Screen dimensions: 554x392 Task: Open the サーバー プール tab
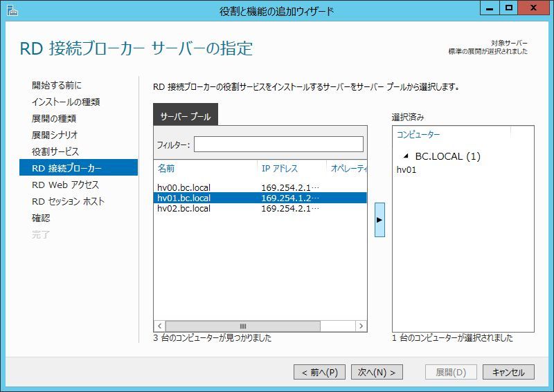click(186, 115)
